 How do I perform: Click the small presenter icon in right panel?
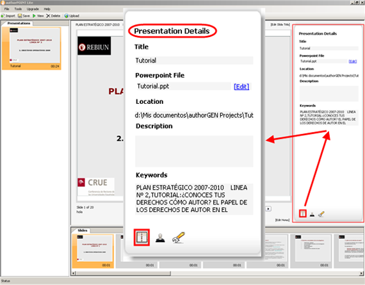[312, 214]
